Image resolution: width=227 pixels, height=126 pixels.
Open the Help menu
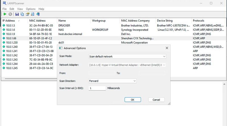pos(41,9)
